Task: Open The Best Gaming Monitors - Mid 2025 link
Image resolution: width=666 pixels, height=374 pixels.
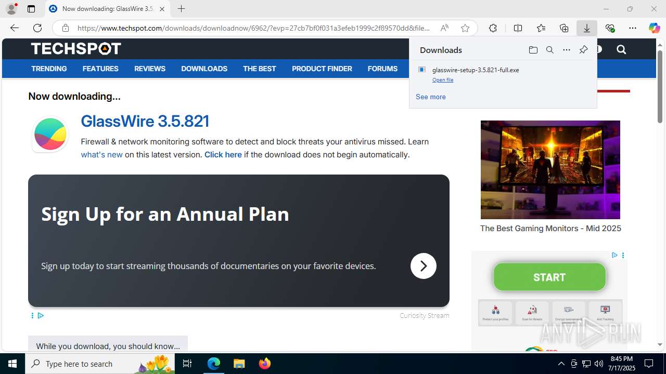Action: coord(550,229)
